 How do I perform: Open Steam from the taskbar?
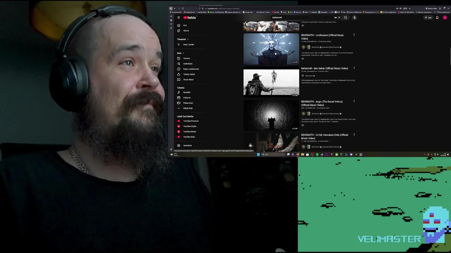[x=322, y=155]
